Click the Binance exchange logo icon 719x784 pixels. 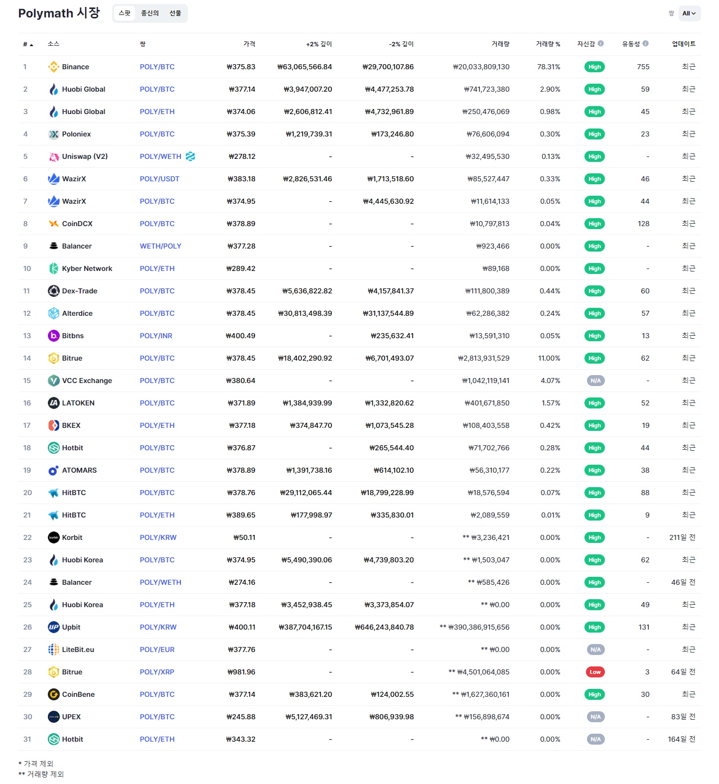(x=53, y=67)
